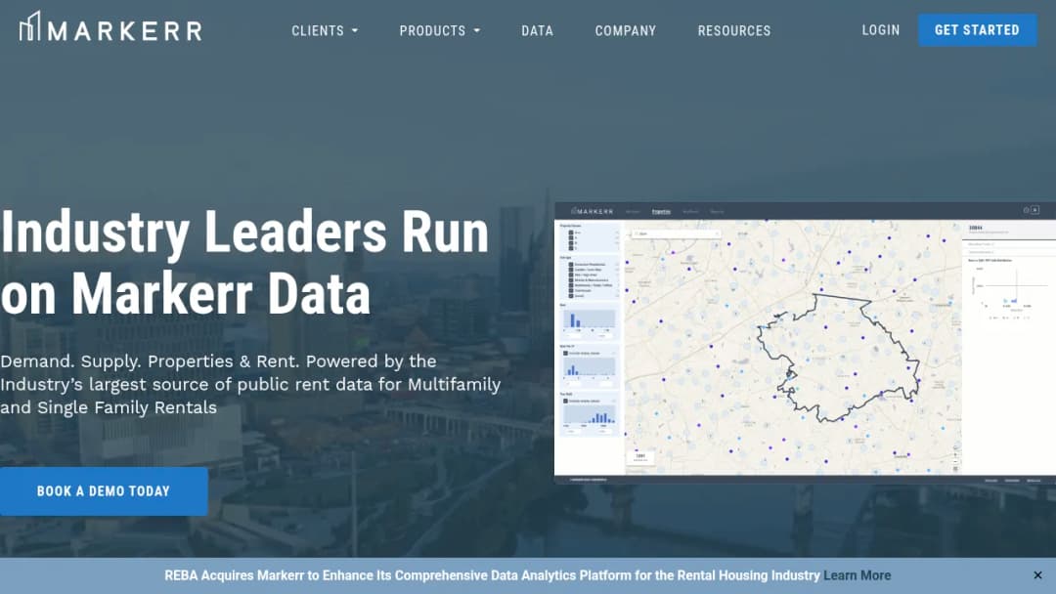This screenshot has width=1056, height=594.
Task: Open the Company menu item
Action: [x=626, y=31]
